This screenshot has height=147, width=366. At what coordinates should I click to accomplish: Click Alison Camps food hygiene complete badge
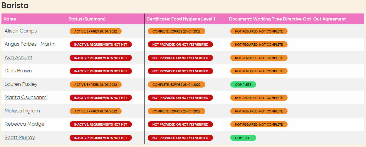click(177, 31)
